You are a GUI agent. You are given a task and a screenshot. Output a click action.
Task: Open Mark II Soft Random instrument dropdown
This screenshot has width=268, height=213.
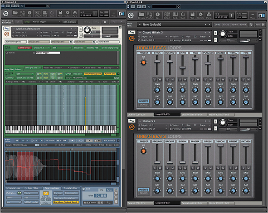14,29
